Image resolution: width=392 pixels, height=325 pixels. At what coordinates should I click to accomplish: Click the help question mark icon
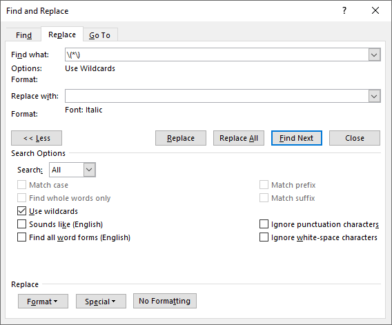pos(344,10)
